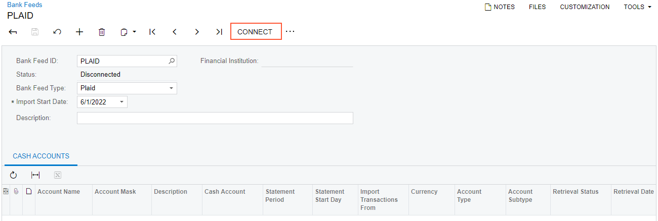Open the Bank Feeds breadcrumb link
This screenshot has width=658, height=221.
point(25,5)
